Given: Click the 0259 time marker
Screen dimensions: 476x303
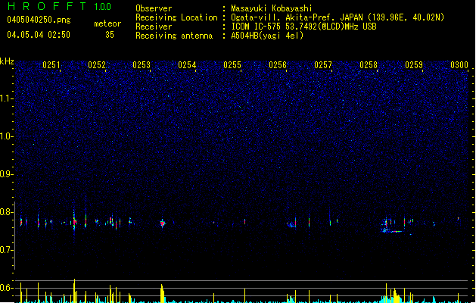Looking at the screenshot, I should (414, 65).
